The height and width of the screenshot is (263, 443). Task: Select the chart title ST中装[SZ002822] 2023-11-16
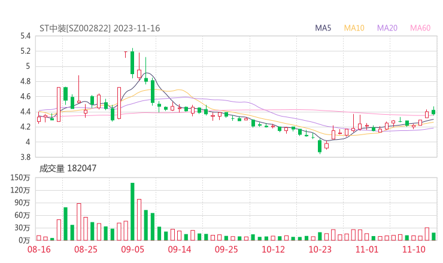(x=100, y=28)
